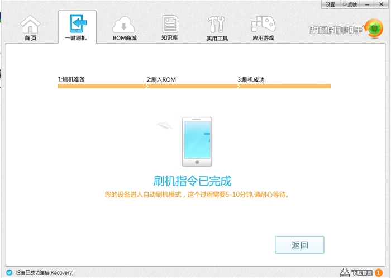
Task: Click the phone illustration in the center
Action: pyautogui.click(x=197, y=142)
